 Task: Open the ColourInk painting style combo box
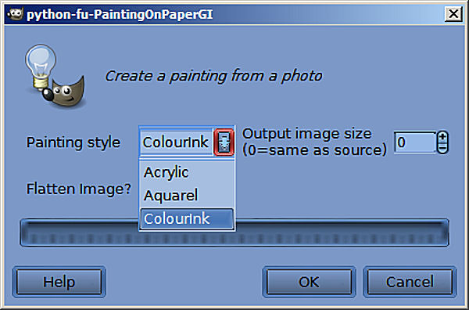click(187, 142)
